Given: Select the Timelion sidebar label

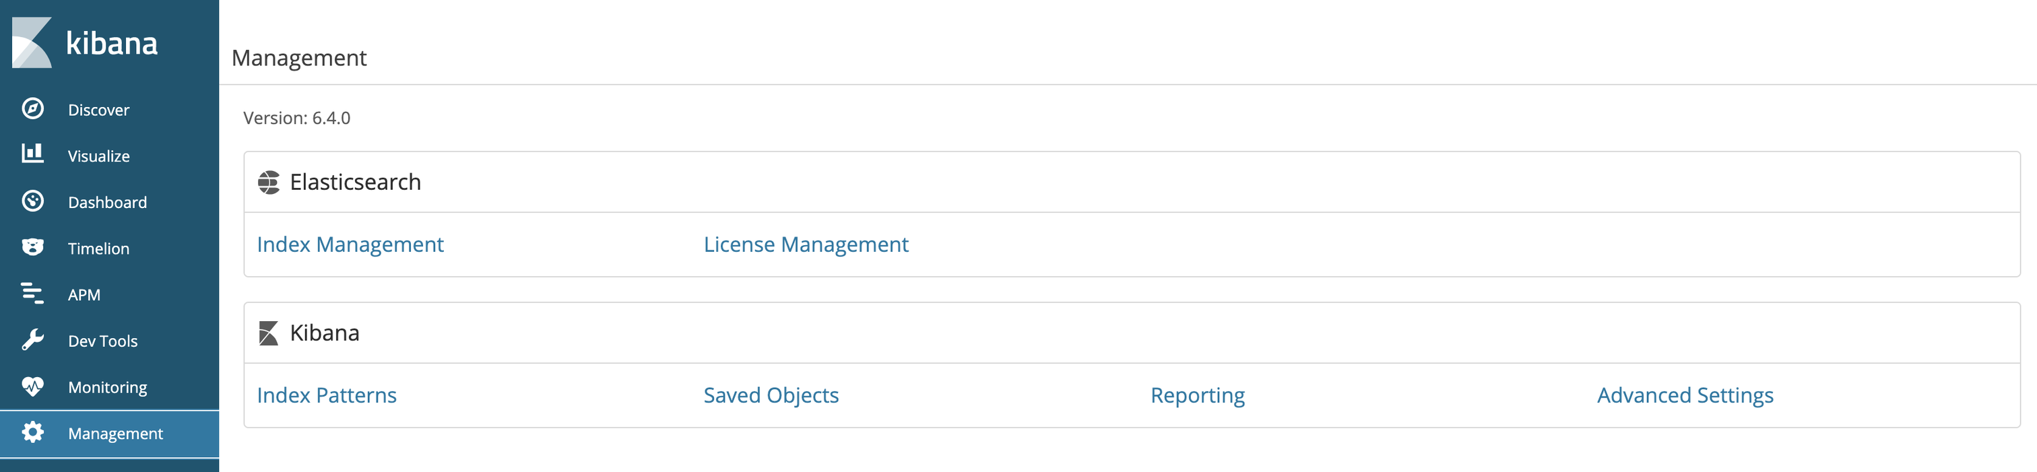Looking at the screenshot, I should tap(99, 248).
